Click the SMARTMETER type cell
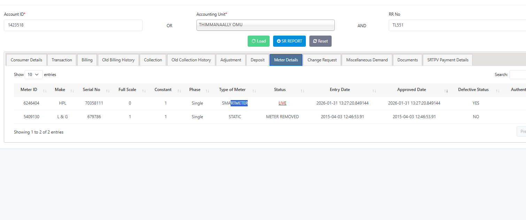This screenshot has height=220, width=526. (x=235, y=103)
